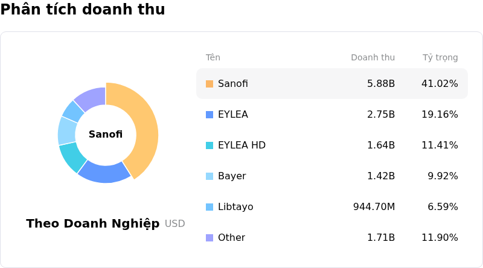The width and height of the screenshot is (483, 268).
Task: Click the purple Other legend swatch
Action: tap(210, 238)
